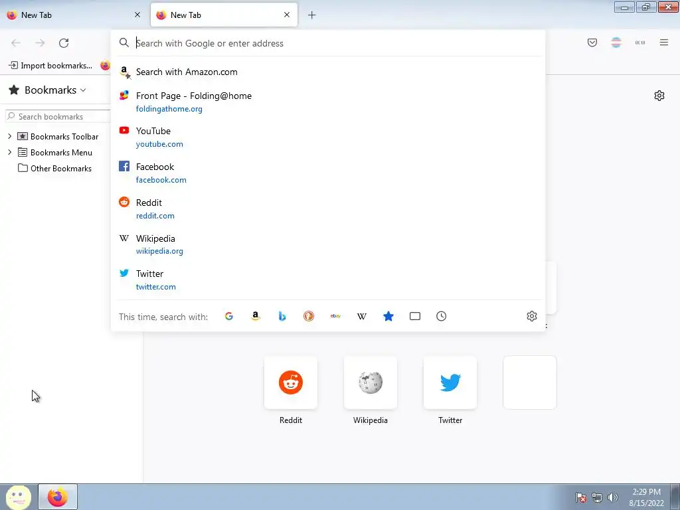Search this time with Wikipedia icon
The image size is (680, 510).
(362, 316)
